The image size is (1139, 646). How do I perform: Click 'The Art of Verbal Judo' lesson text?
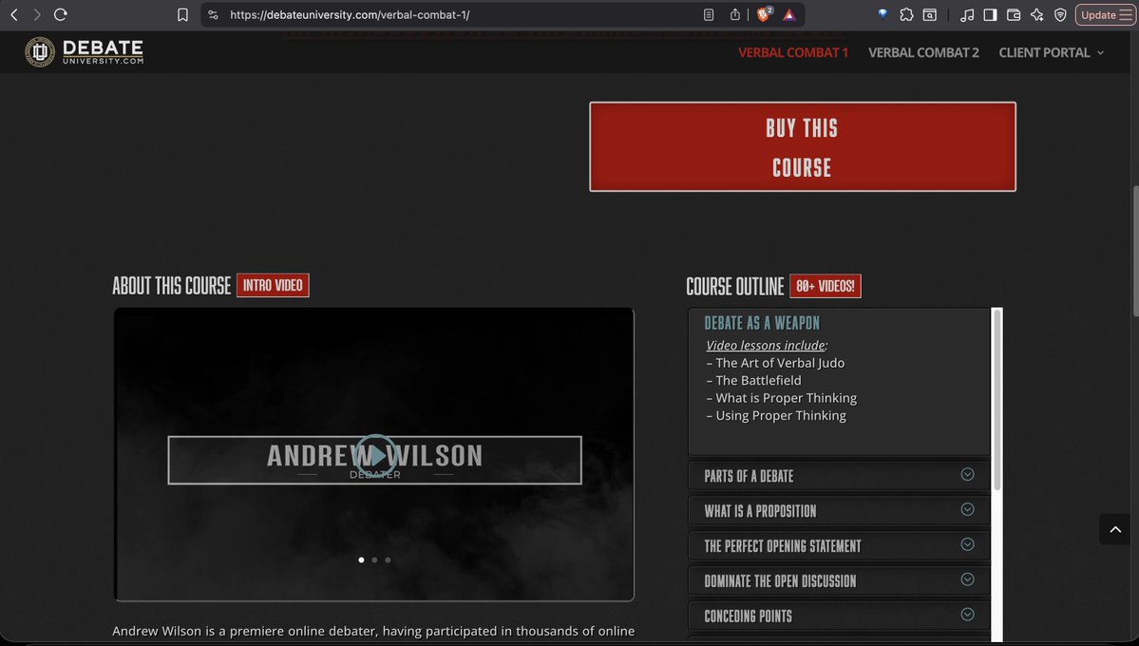tap(779, 363)
